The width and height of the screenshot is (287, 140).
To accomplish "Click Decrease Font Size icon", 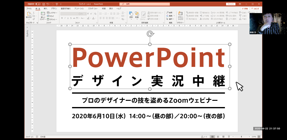I will pyautogui.click(x=91, y=14).
